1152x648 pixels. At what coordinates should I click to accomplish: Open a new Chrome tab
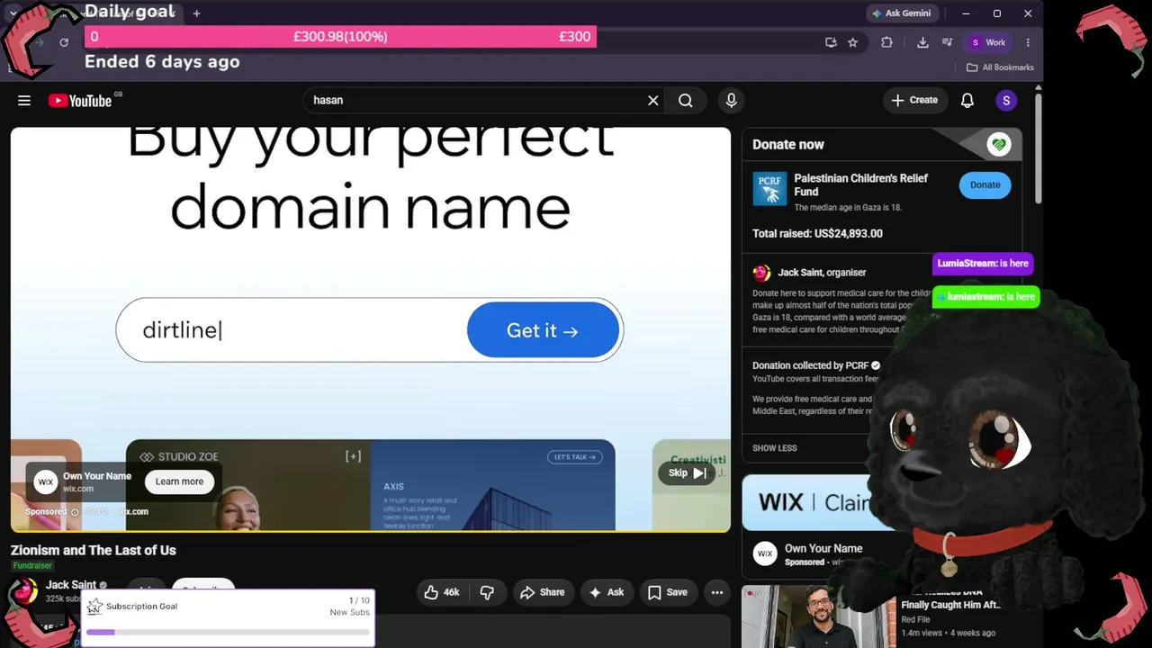196,13
